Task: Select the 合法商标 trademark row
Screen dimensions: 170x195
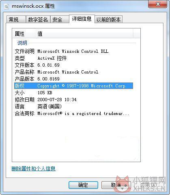Action: click(73, 113)
